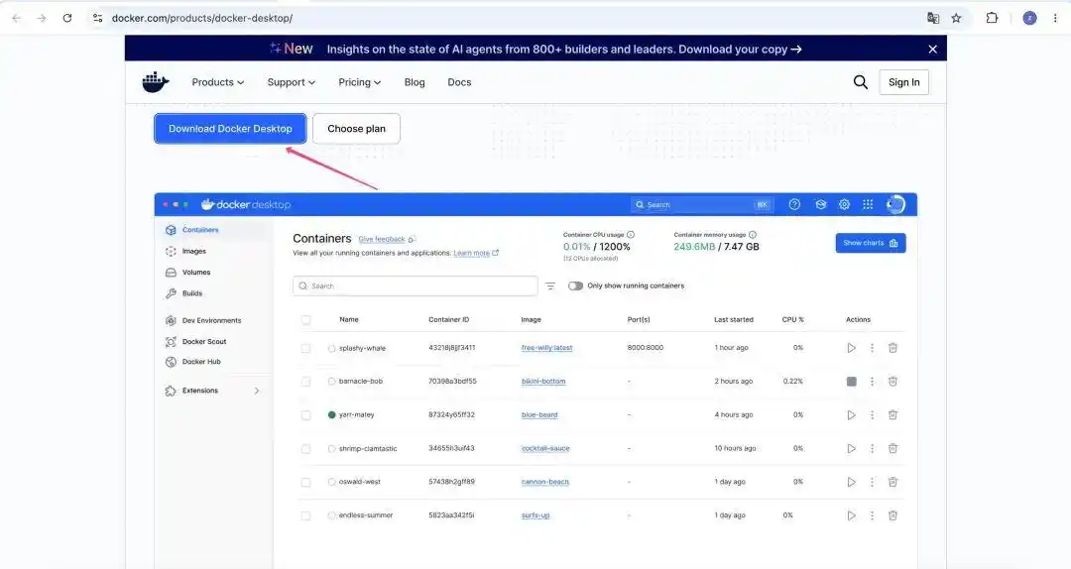Open the website search magnifier icon
The width and height of the screenshot is (1071, 569).
860,82
